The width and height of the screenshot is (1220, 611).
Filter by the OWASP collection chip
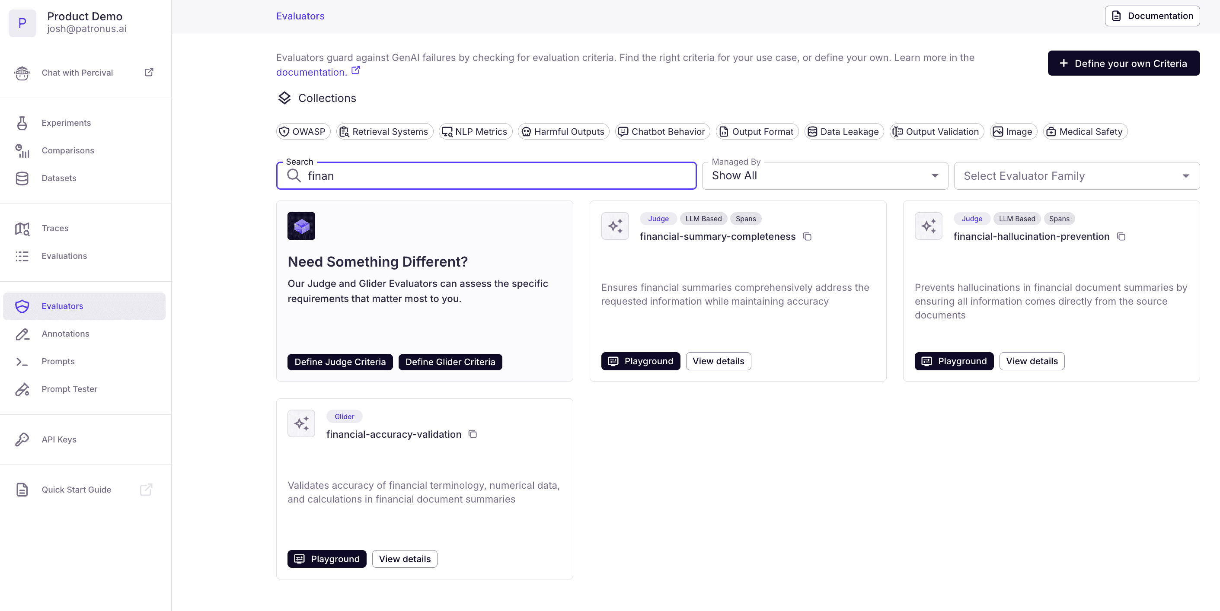303,131
